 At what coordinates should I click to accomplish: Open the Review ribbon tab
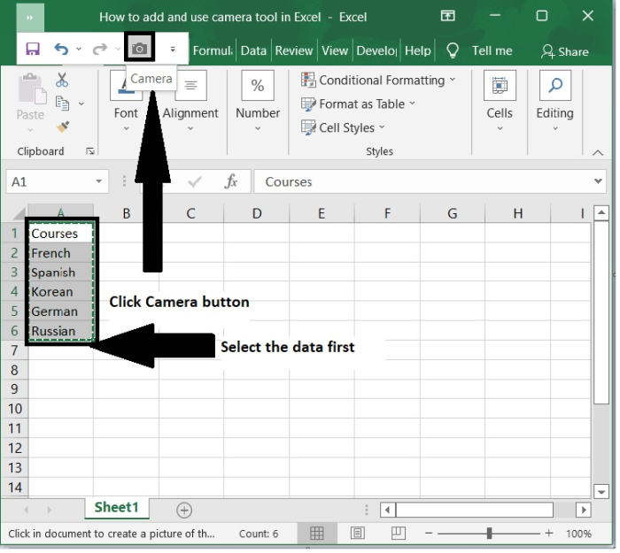pyautogui.click(x=293, y=50)
